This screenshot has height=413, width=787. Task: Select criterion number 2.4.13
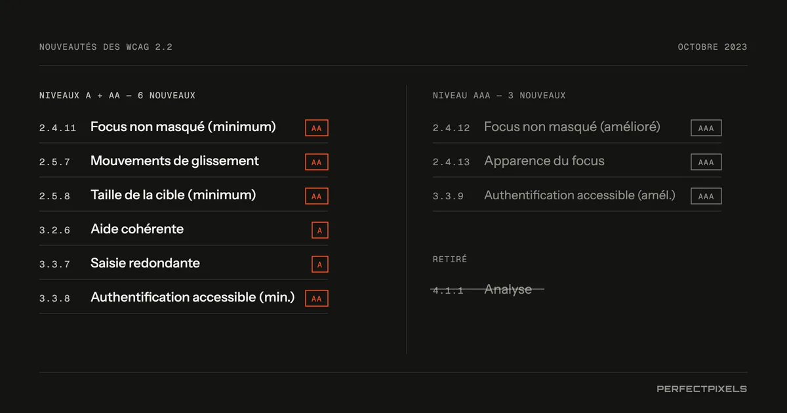tap(451, 163)
